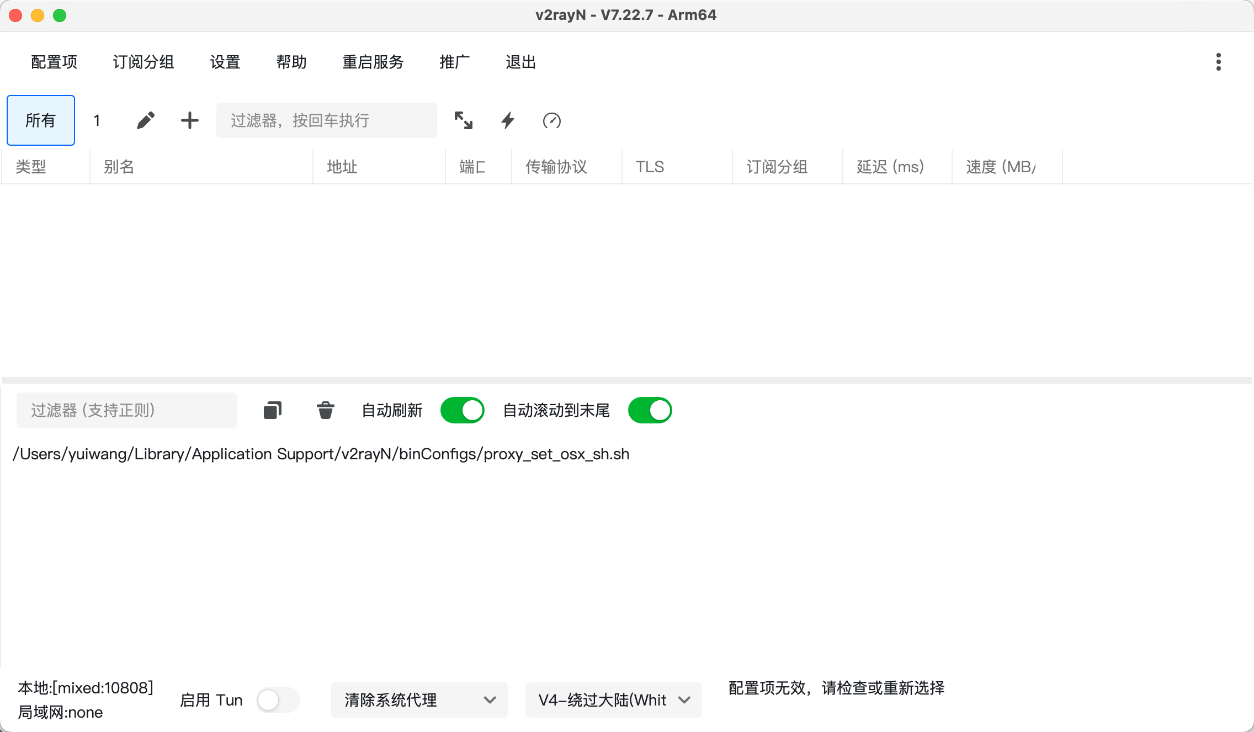Screen dimensions: 1254x732
Task: Click the green macOS zoom window button
Action: point(60,15)
